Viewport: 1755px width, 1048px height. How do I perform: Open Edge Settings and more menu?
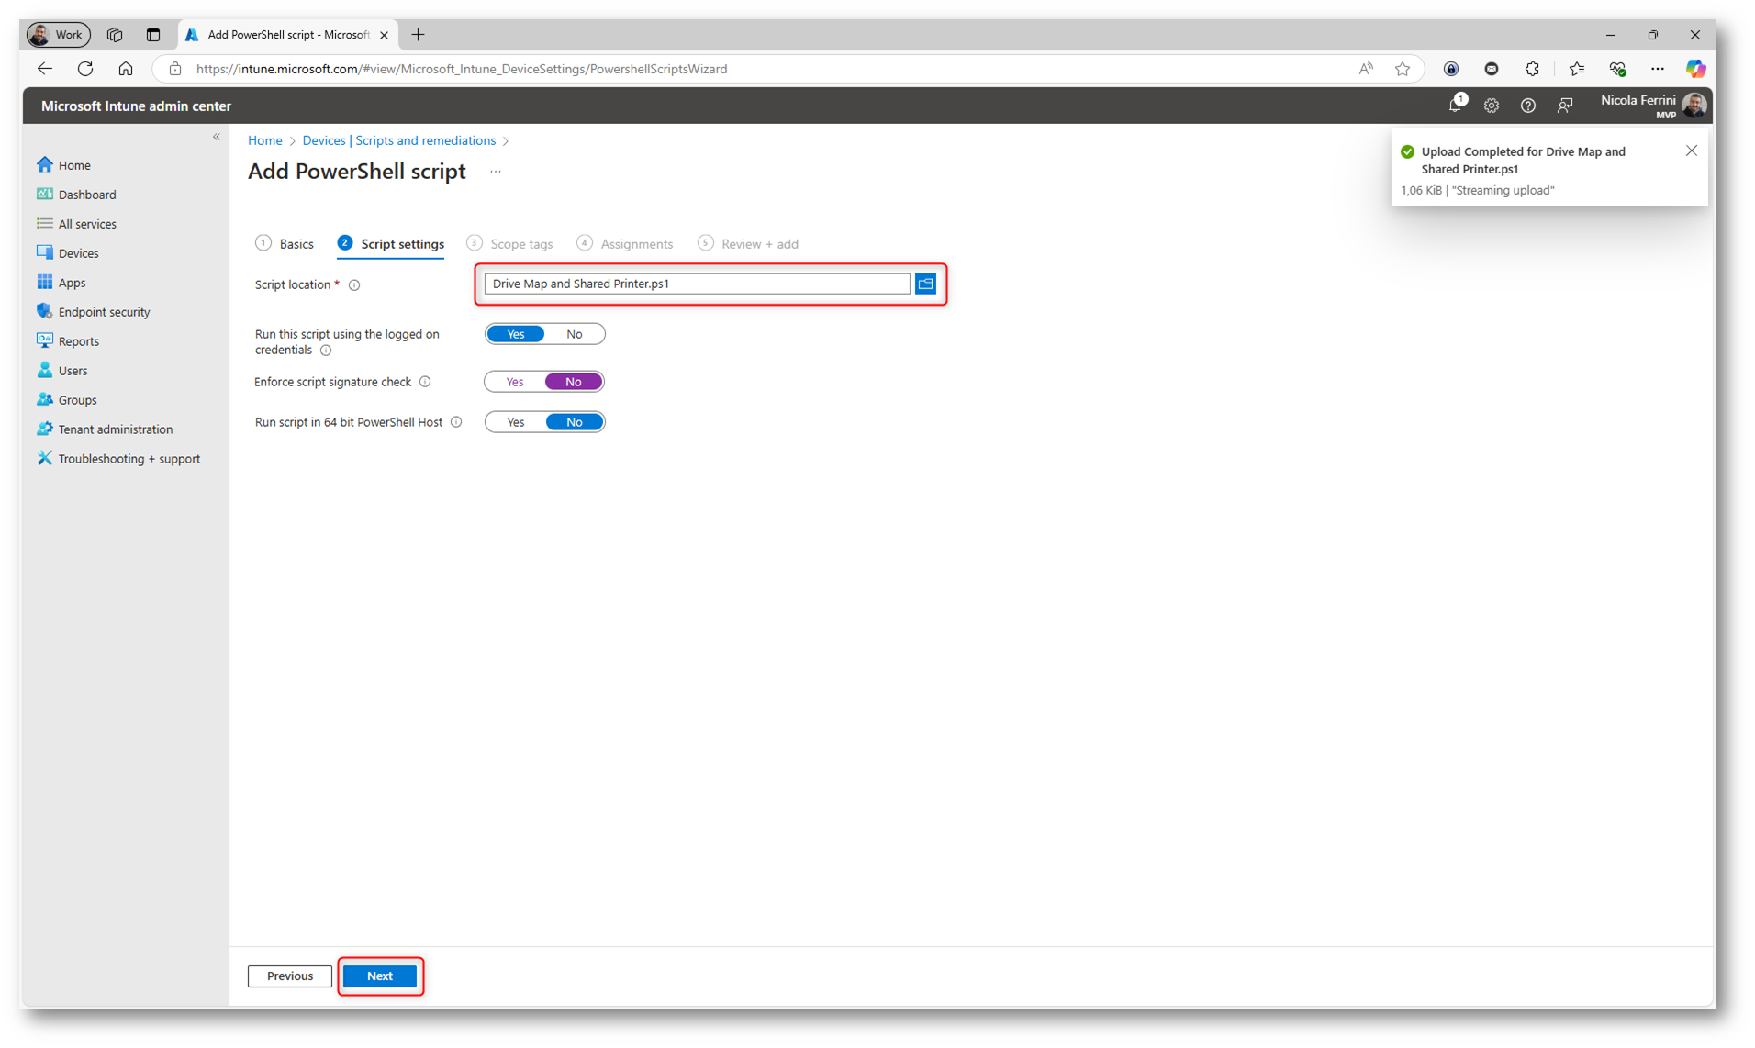[1658, 69]
